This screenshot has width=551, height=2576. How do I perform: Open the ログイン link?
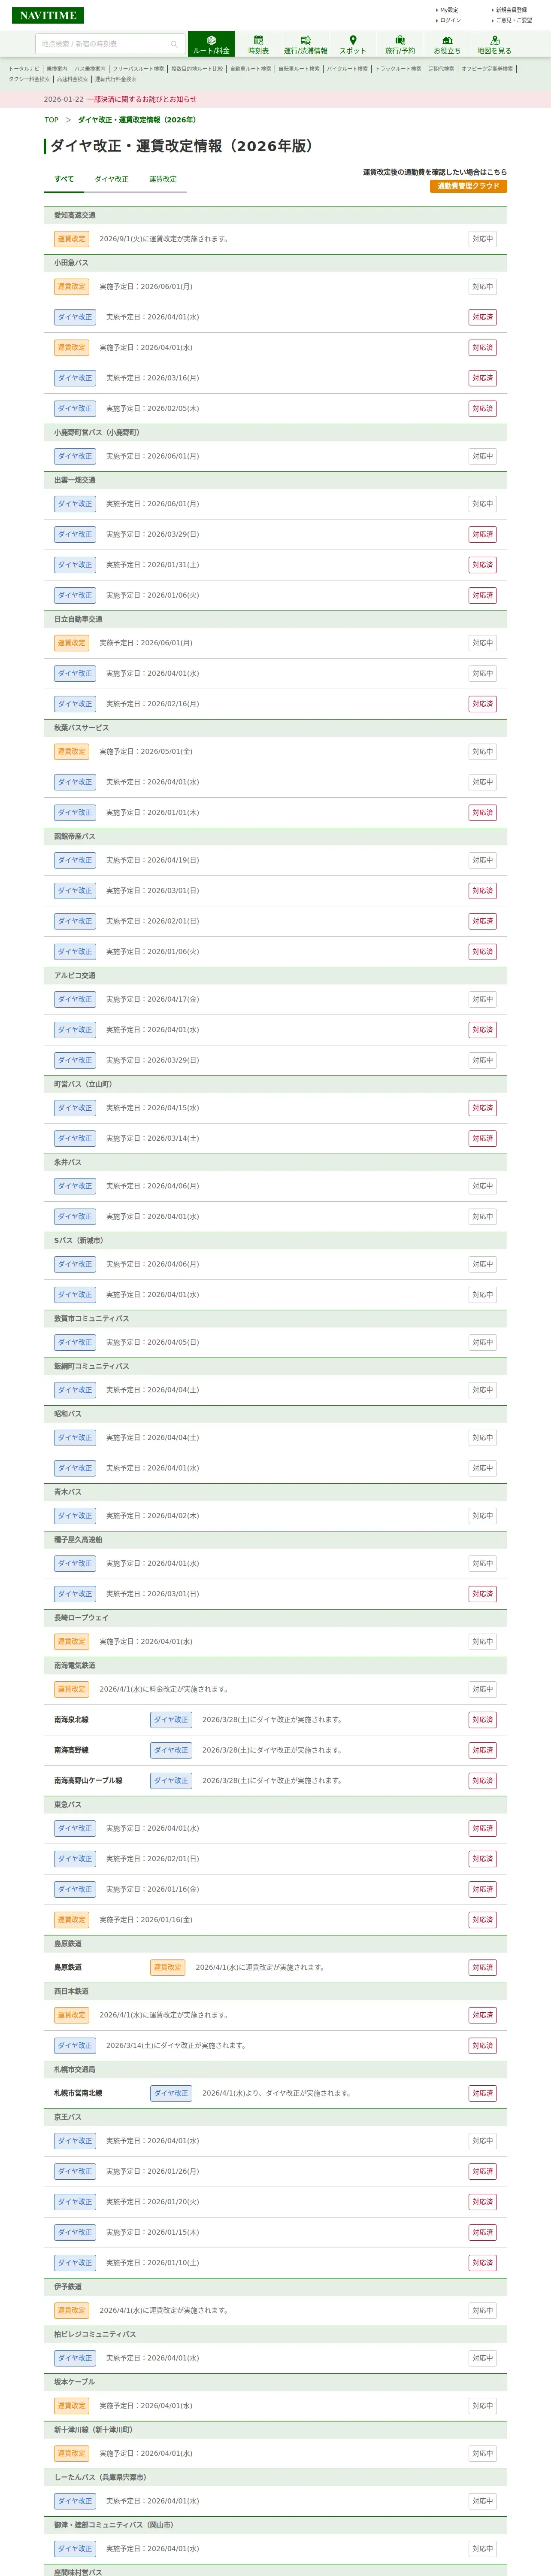coord(450,20)
